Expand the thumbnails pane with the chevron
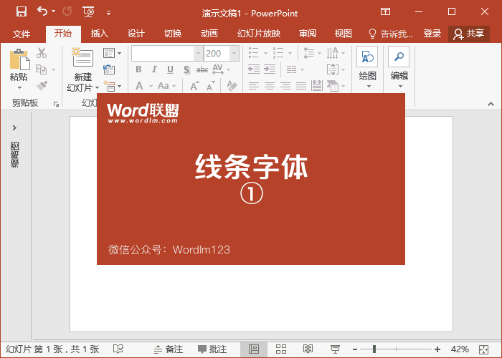This screenshot has width=502, height=358. [x=14, y=127]
